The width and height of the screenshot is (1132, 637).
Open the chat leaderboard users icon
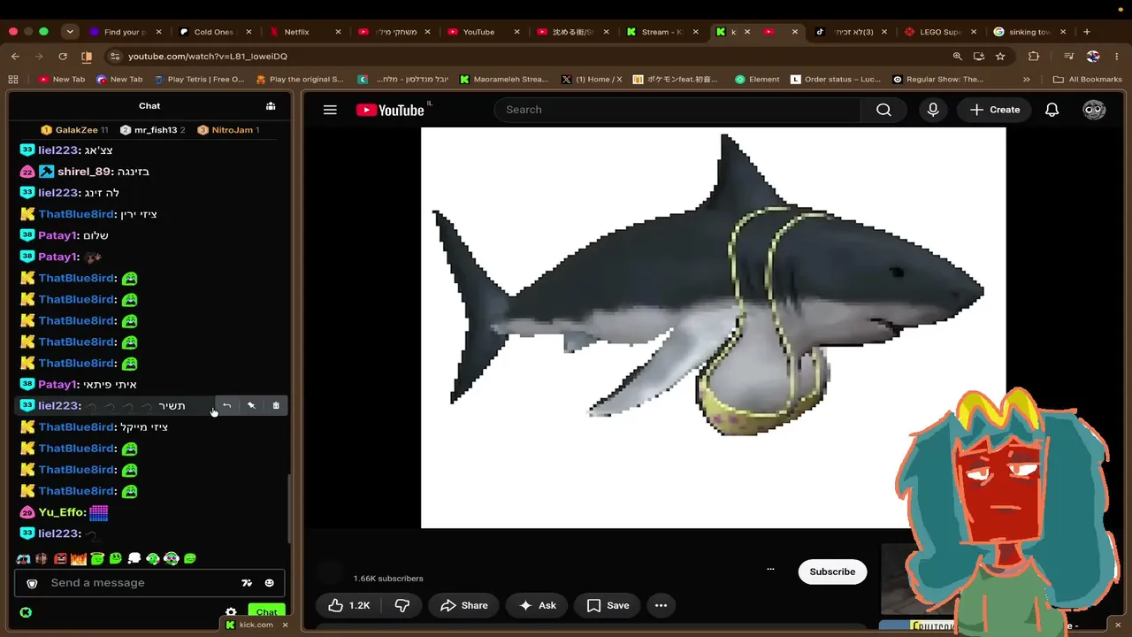[x=271, y=106]
